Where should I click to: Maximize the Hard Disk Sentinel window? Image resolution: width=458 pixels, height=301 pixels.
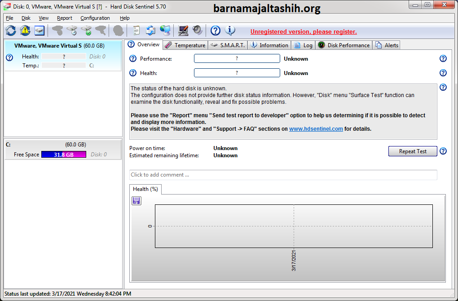pyautogui.click(x=427, y=5)
